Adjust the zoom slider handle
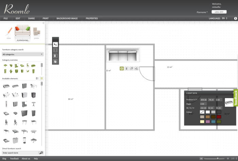Screen dimensions: 238x161 218,159
